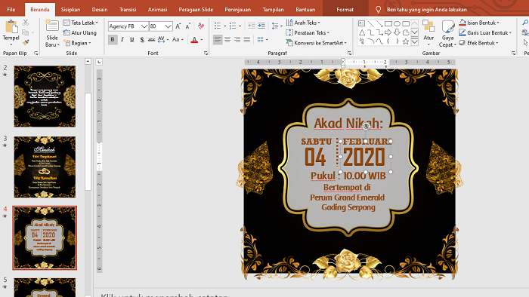This screenshot has width=529, height=297.
Task: Switch to the Sisipkan tab
Action: click(70, 9)
